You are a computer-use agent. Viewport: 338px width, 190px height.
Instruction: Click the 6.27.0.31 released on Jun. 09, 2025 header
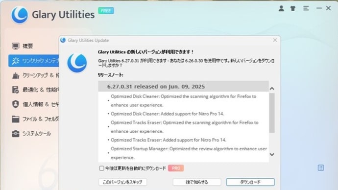click(156, 87)
